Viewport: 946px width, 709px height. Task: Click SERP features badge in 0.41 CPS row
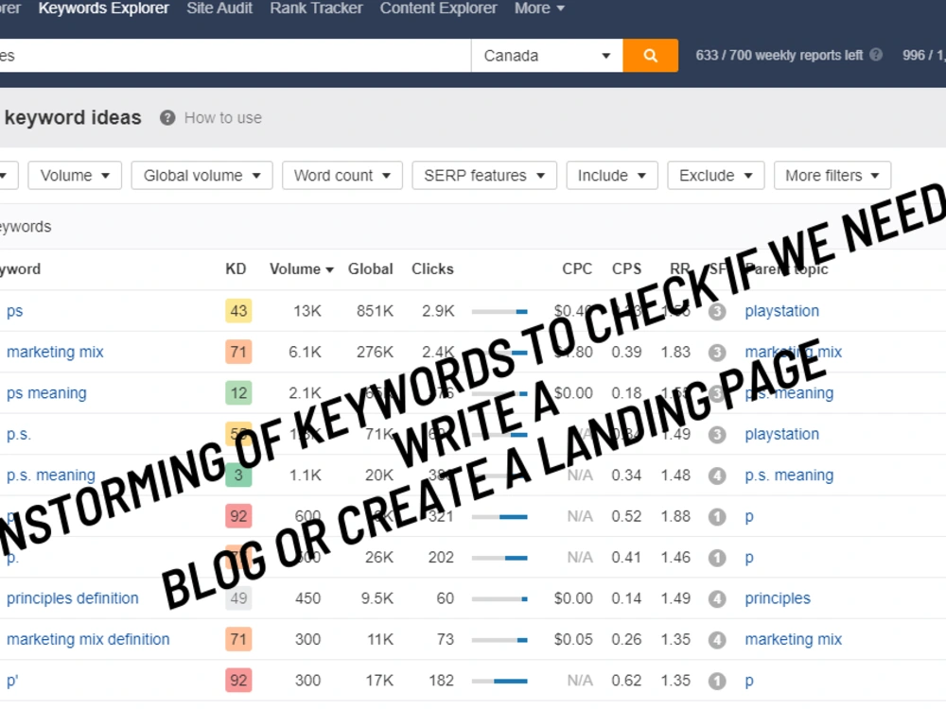pos(717,558)
